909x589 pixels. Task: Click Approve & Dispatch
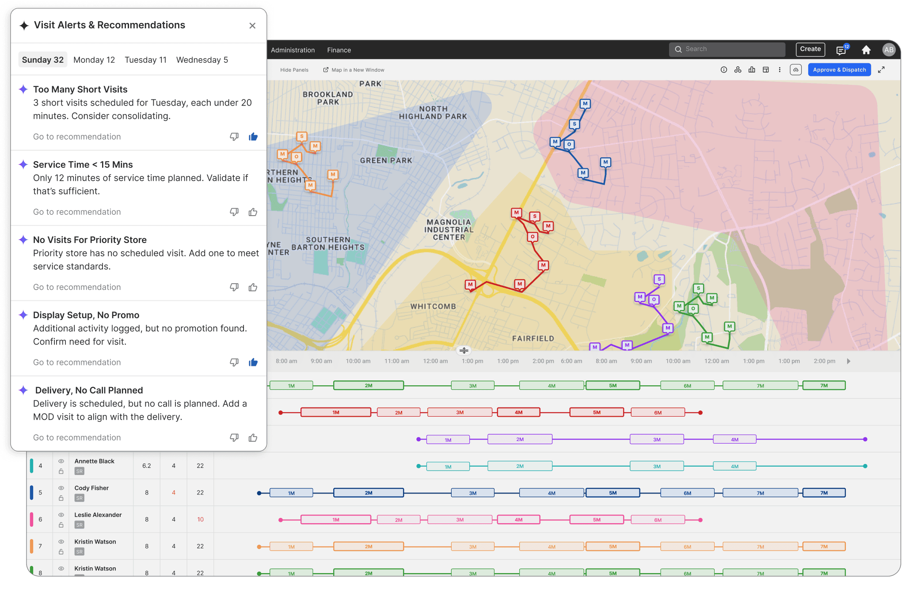(839, 70)
